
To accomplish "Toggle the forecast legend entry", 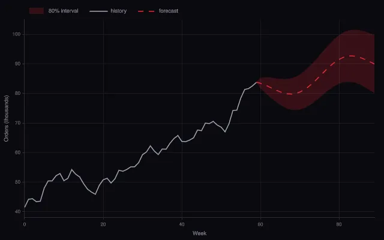I will [x=158, y=11].
